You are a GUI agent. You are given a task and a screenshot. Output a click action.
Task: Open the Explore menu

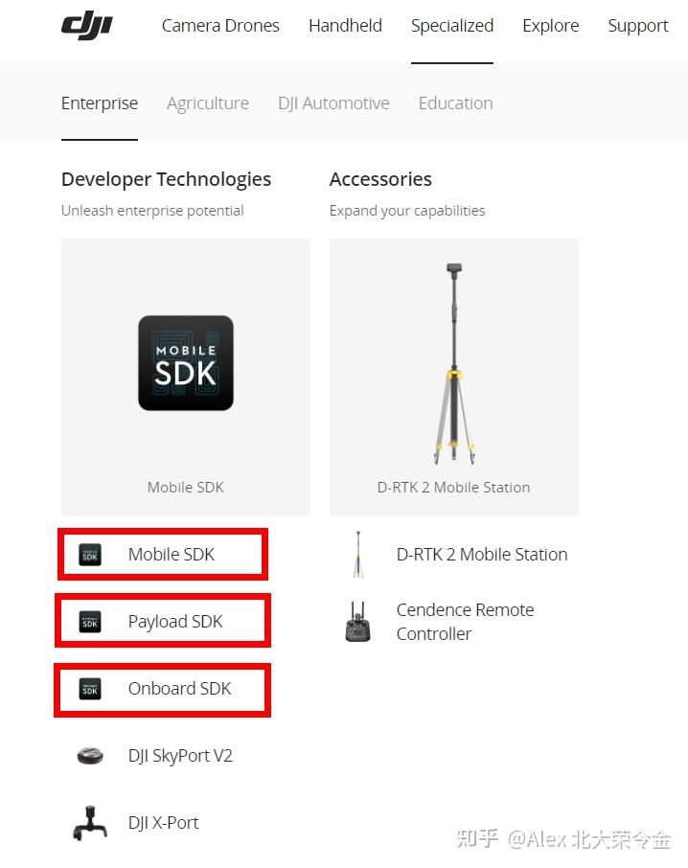(550, 26)
